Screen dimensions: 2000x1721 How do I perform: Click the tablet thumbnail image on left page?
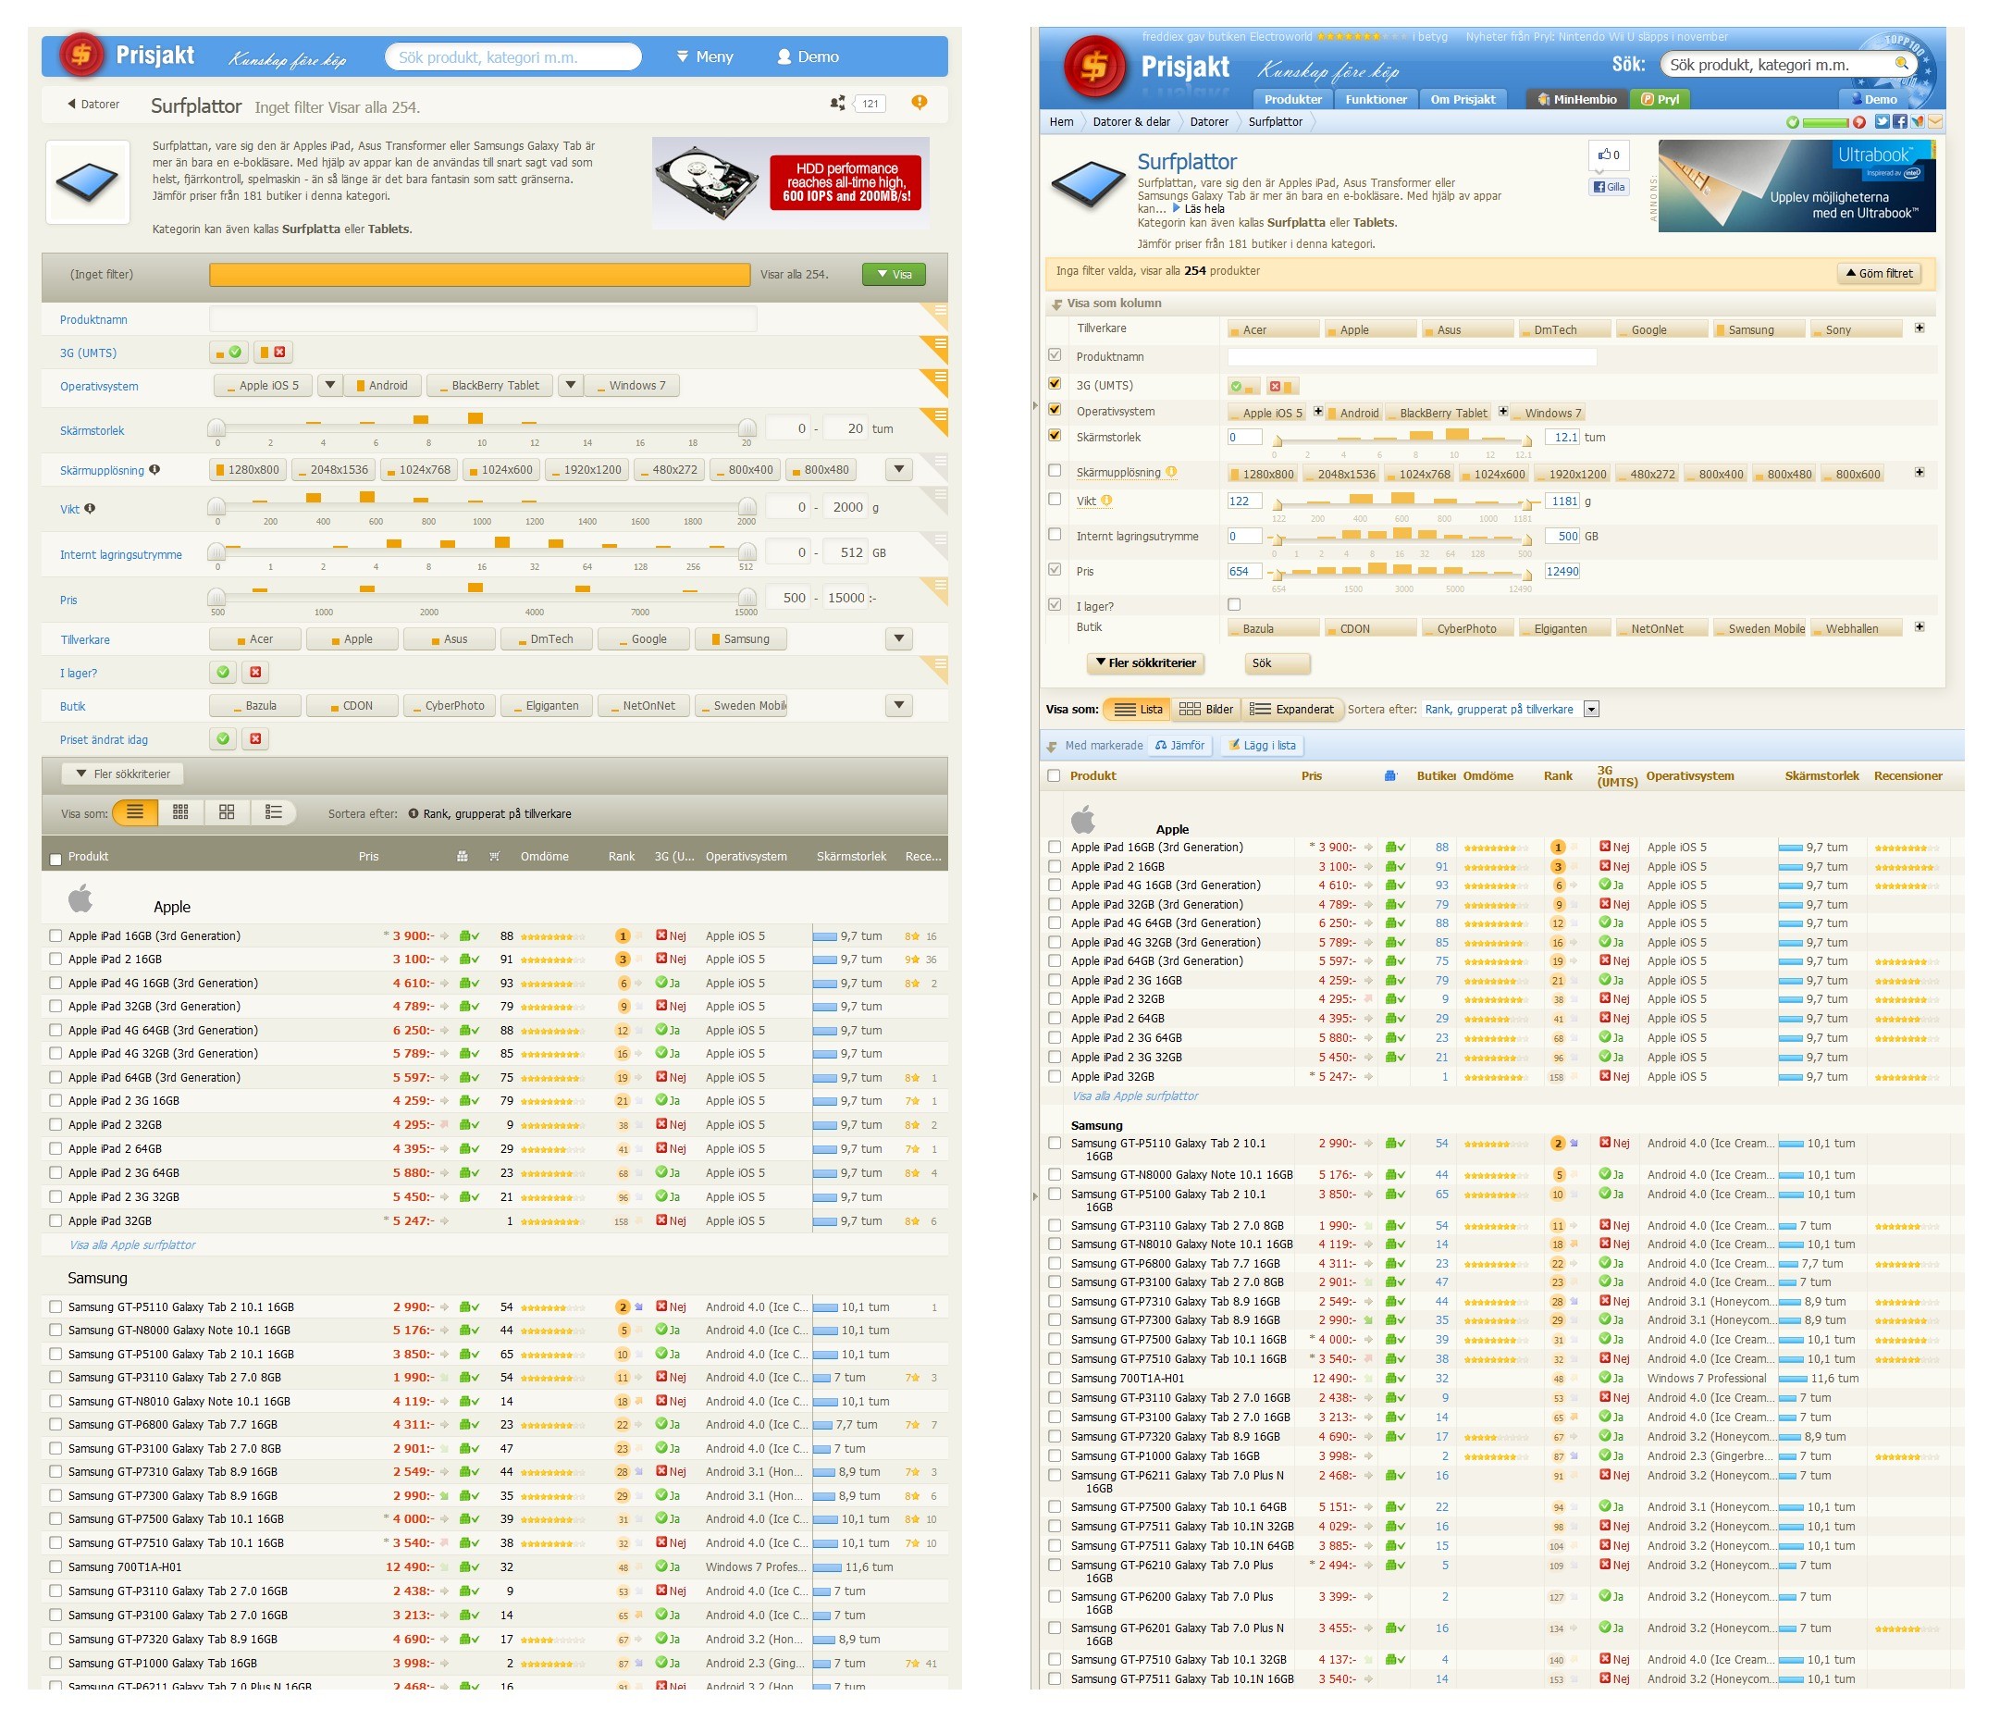click(88, 181)
